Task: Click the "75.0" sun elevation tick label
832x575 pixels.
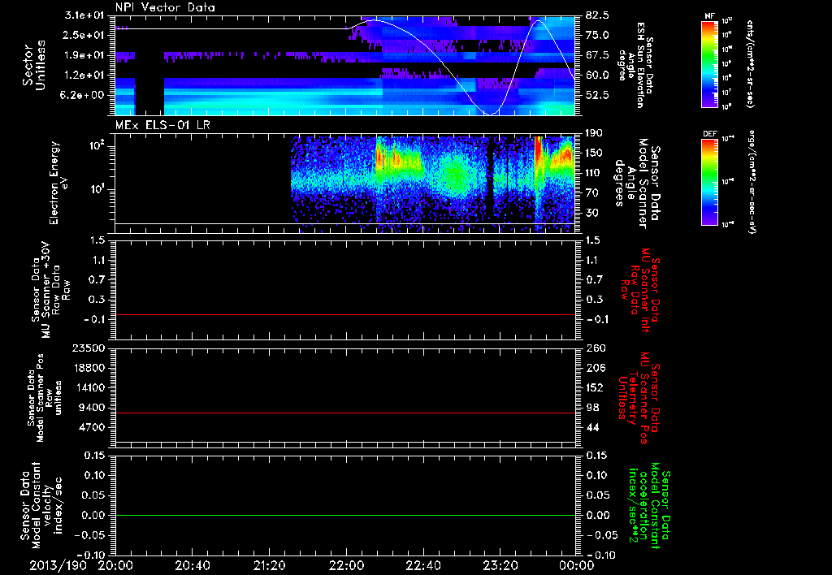Action: [597, 35]
